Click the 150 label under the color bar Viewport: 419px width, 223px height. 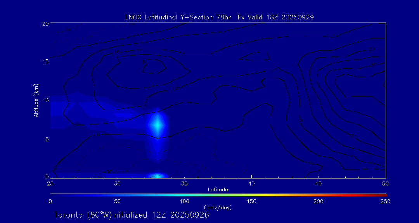(251, 201)
